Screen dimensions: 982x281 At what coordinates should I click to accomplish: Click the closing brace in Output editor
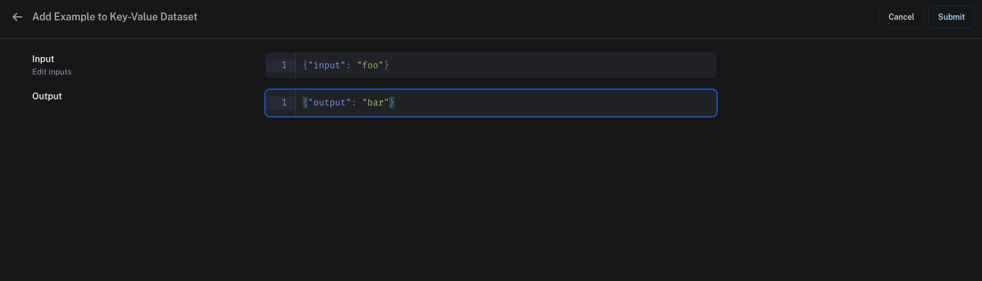(x=392, y=103)
